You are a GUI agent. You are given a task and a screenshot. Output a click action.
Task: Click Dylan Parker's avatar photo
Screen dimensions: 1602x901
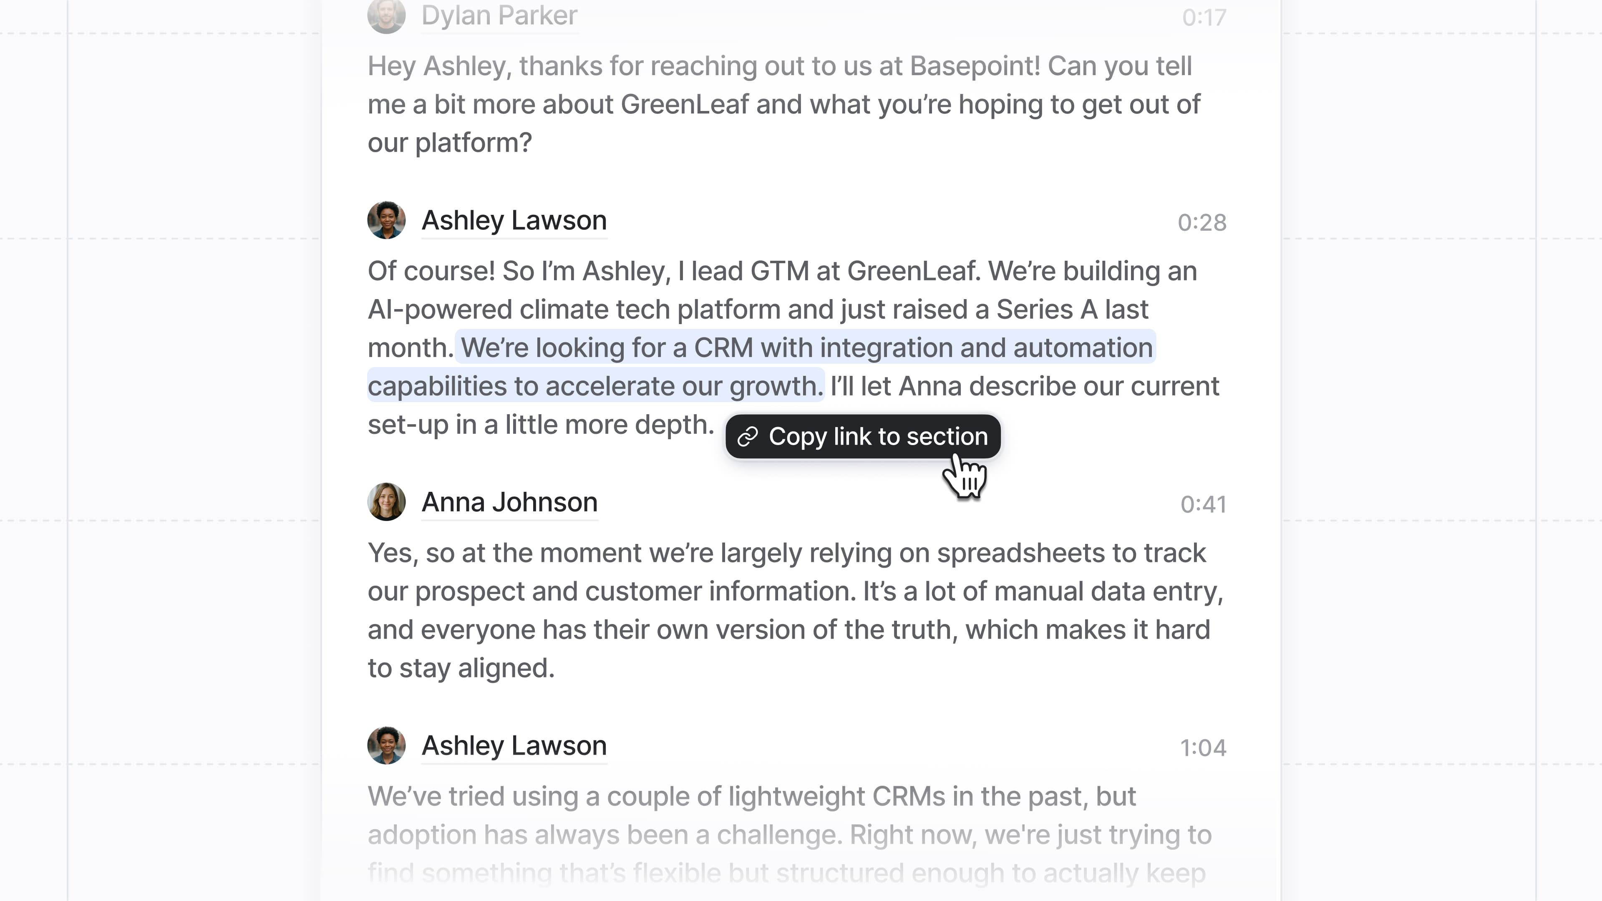[x=386, y=15]
